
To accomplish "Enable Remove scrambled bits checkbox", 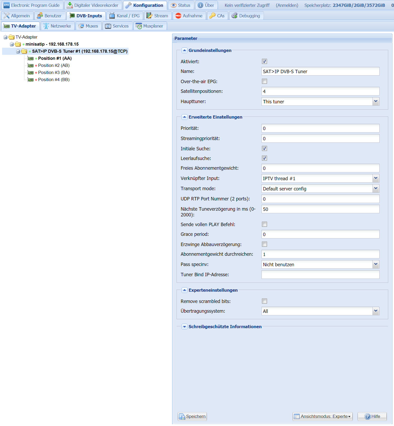I will [x=264, y=301].
